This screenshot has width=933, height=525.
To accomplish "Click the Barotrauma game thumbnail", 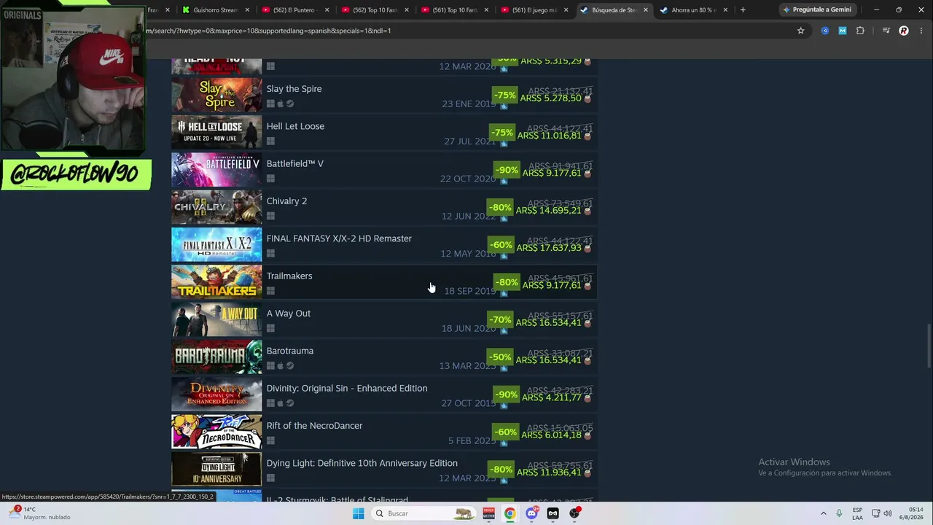I will 216,357.
